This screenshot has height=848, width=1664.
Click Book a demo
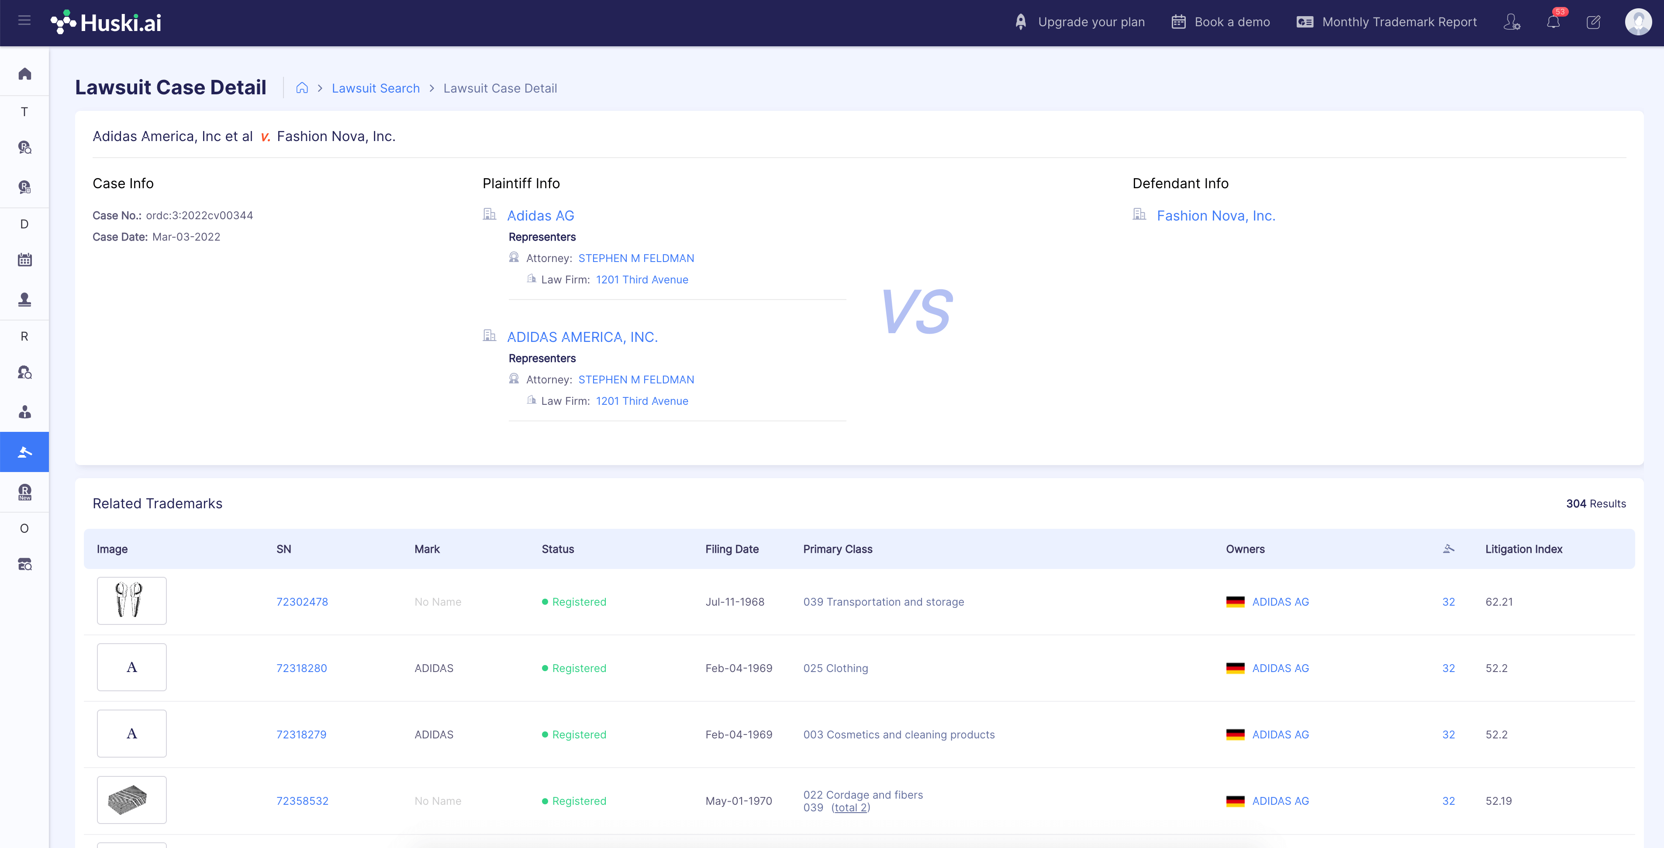1232,22
